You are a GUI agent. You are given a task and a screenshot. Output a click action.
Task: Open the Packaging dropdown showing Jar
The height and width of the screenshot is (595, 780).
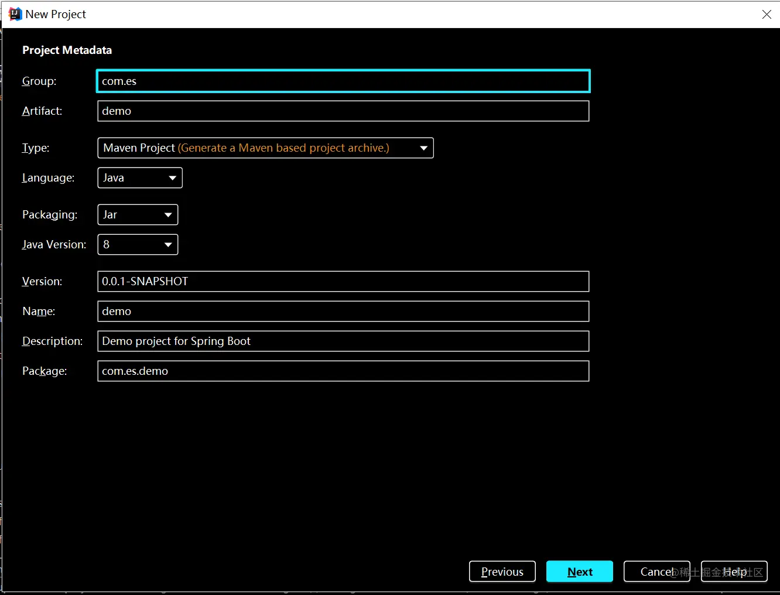tap(138, 214)
